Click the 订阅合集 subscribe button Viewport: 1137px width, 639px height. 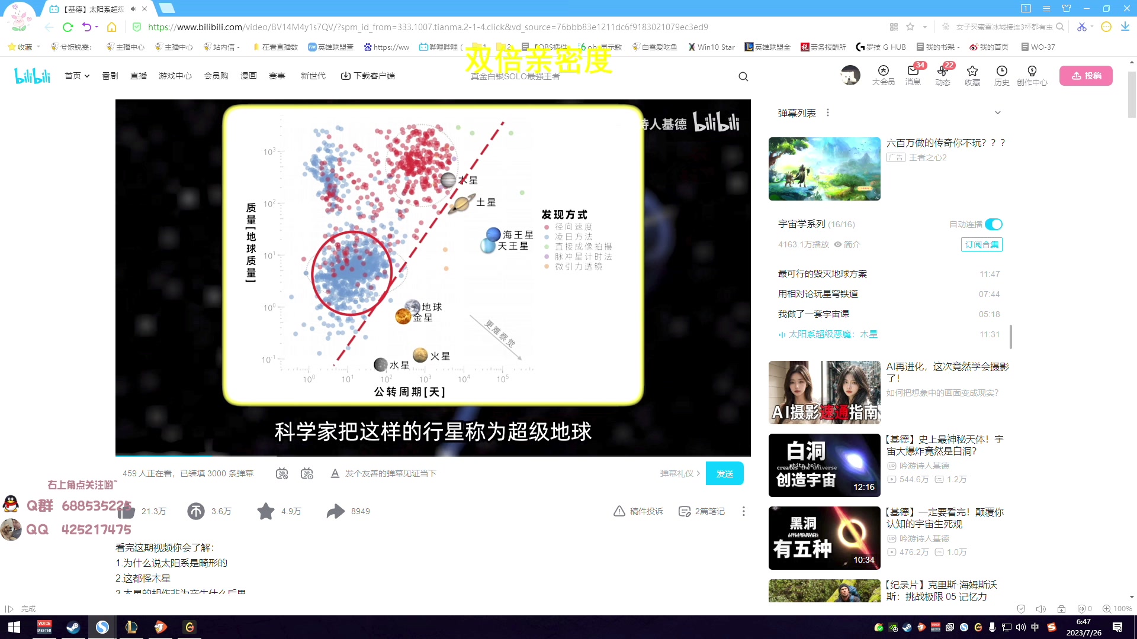pyautogui.click(x=981, y=244)
